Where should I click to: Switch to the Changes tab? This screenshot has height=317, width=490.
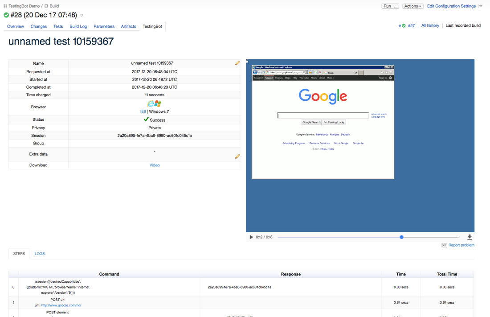(x=38, y=26)
